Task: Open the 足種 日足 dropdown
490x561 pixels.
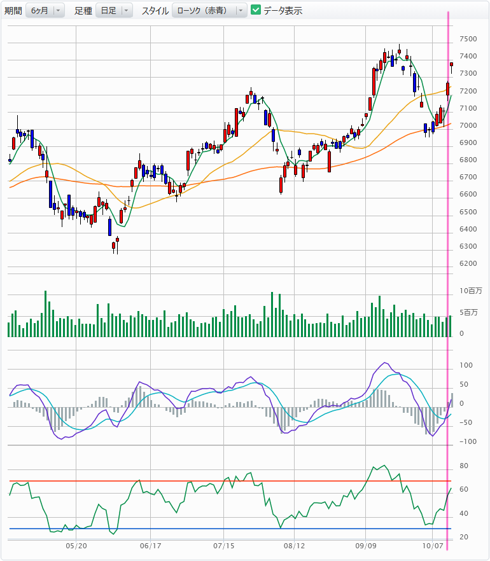Action: [x=114, y=11]
